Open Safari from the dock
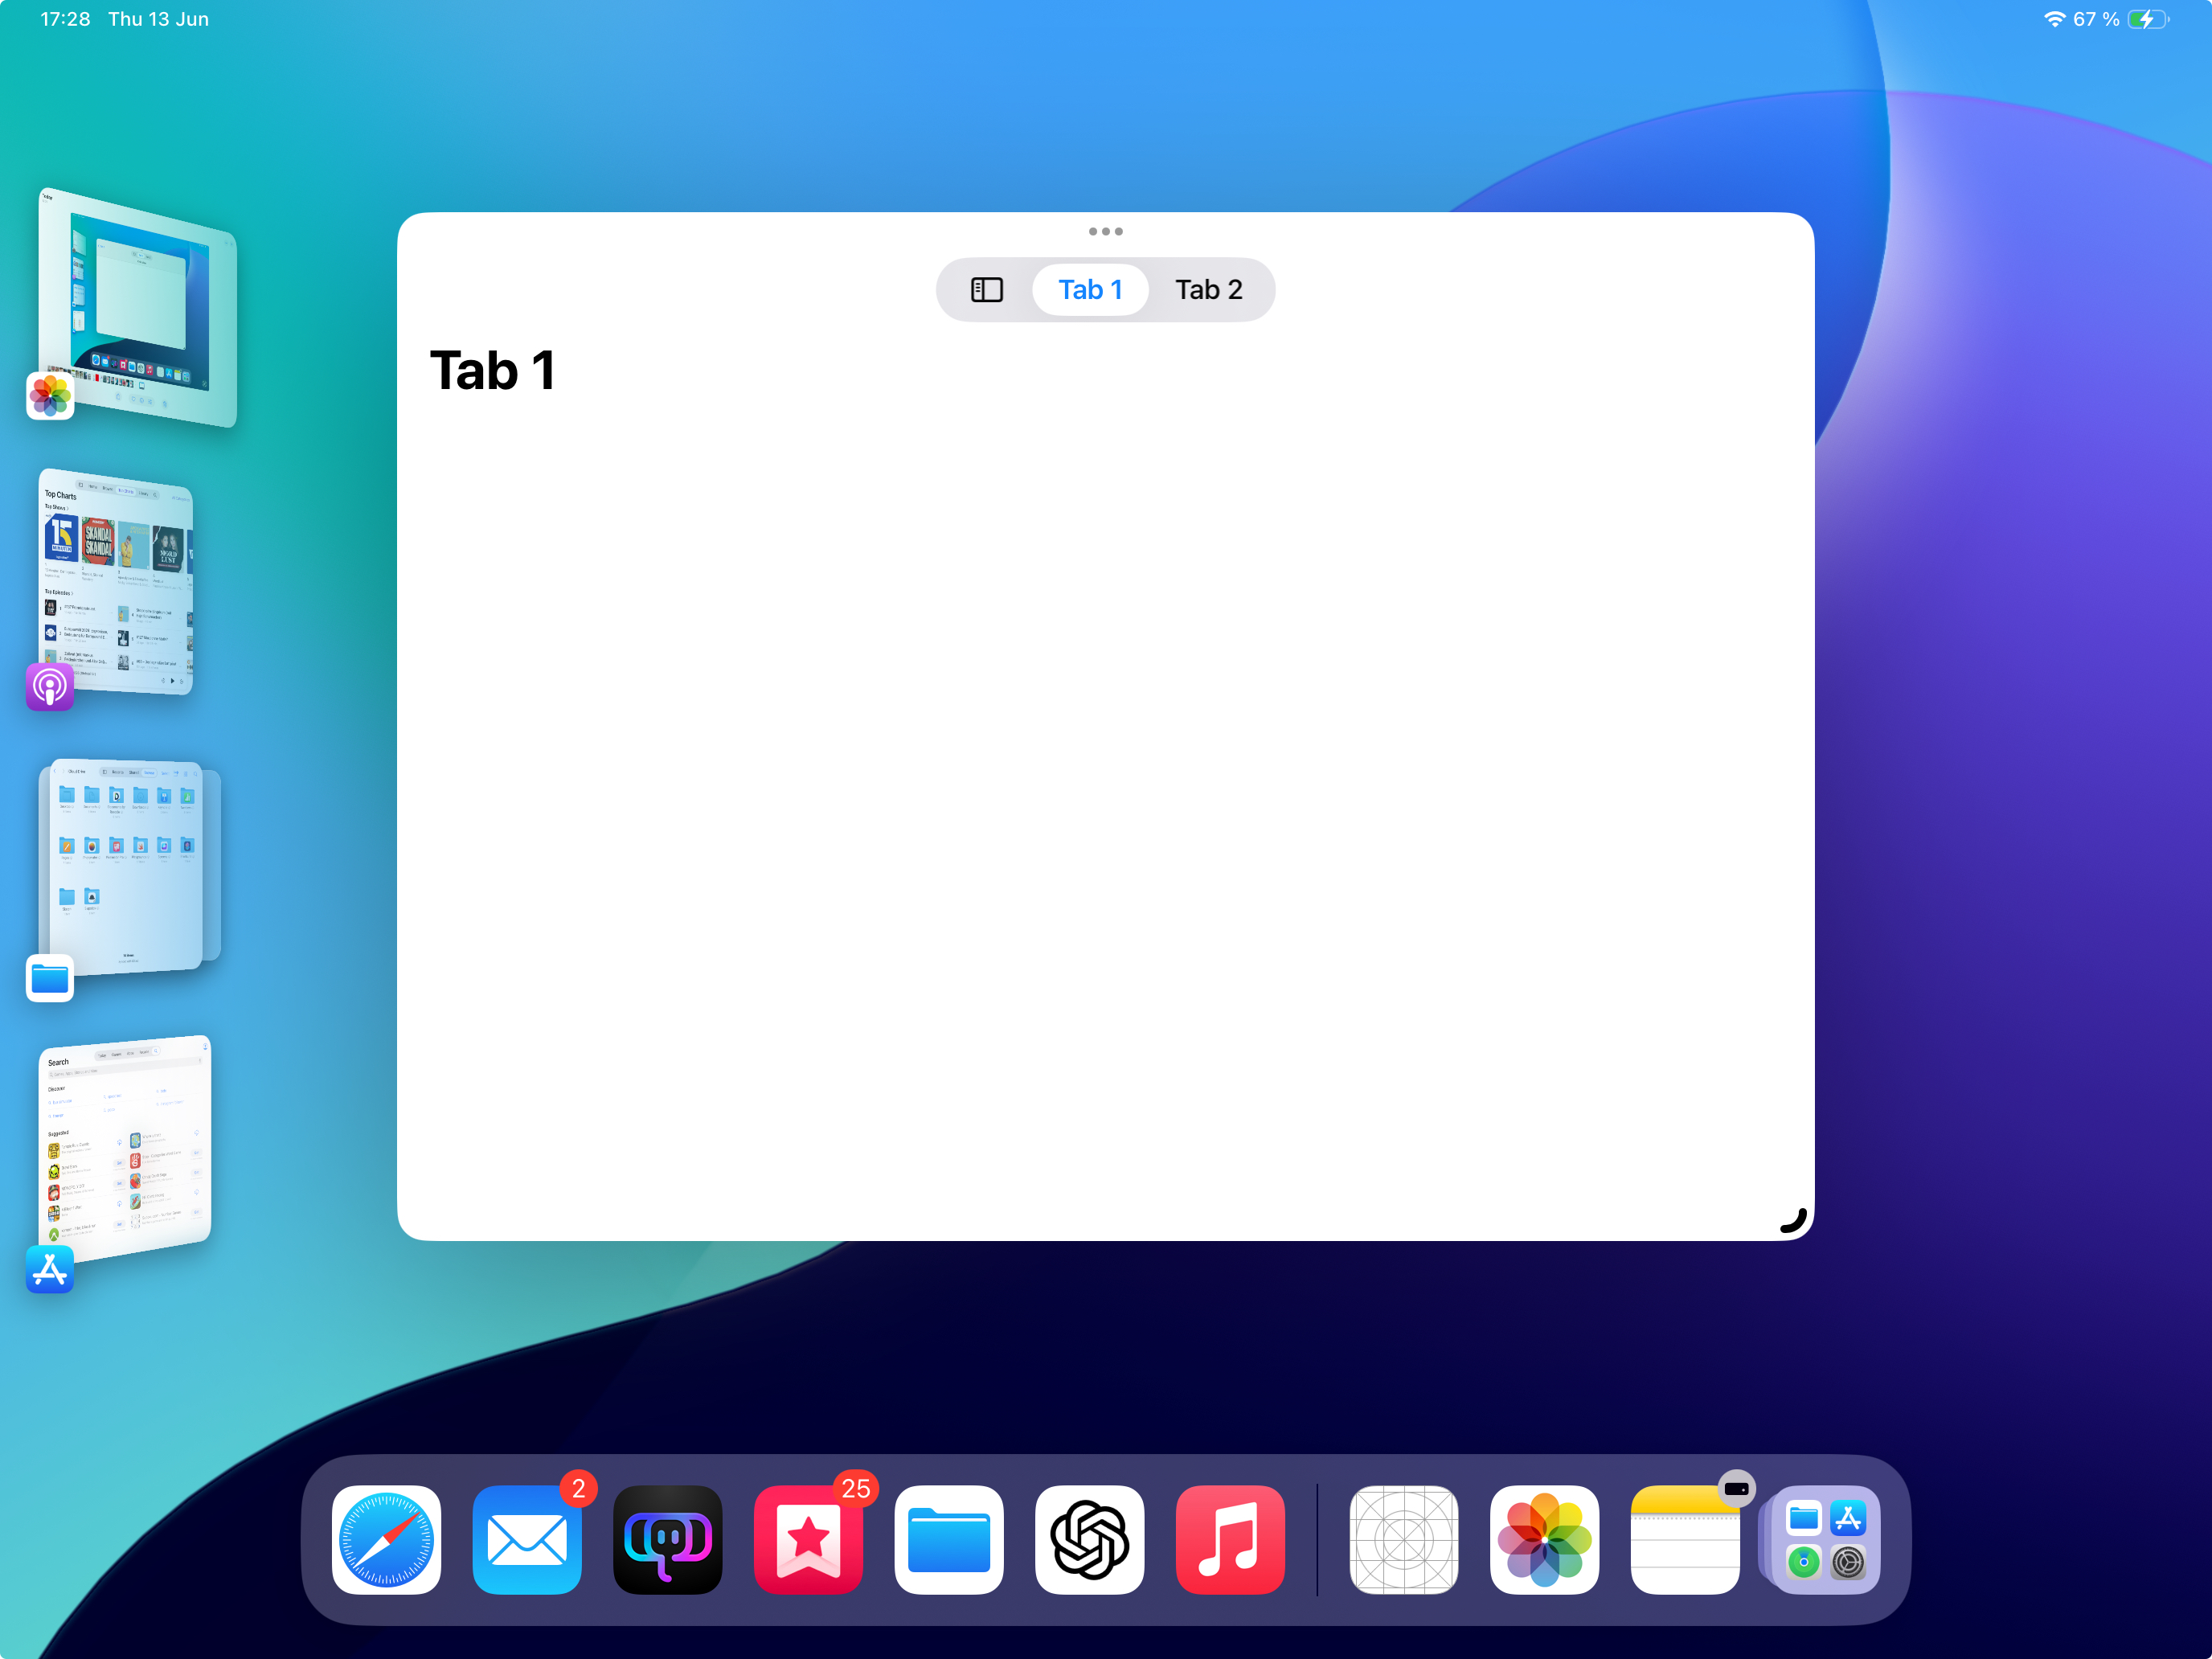This screenshot has width=2212, height=1659. pyautogui.click(x=386, y=1539)
